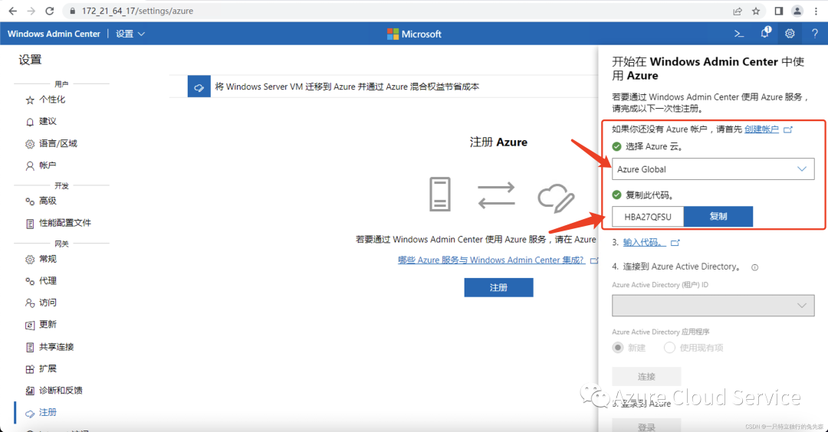The width and height of the screenshot is (828, 432).
Task: Click the share page icon in address bar
Action: point(738,11)
